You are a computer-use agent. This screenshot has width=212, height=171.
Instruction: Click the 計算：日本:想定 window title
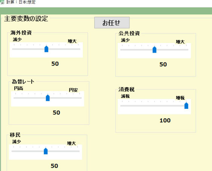tap(21, 2)
